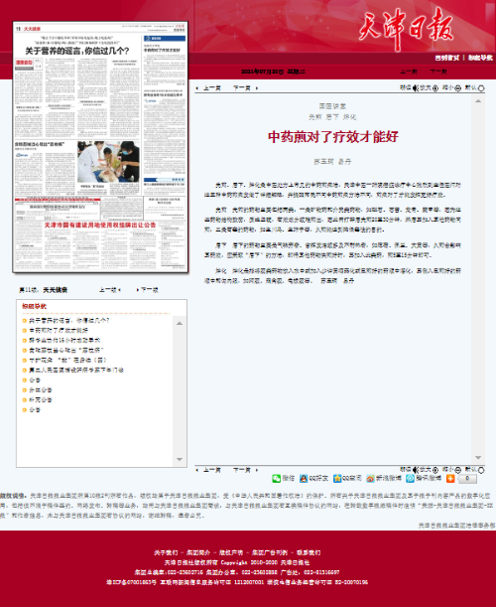
Task: Open the 下一版 page link
Action: [x=147, y=289]
